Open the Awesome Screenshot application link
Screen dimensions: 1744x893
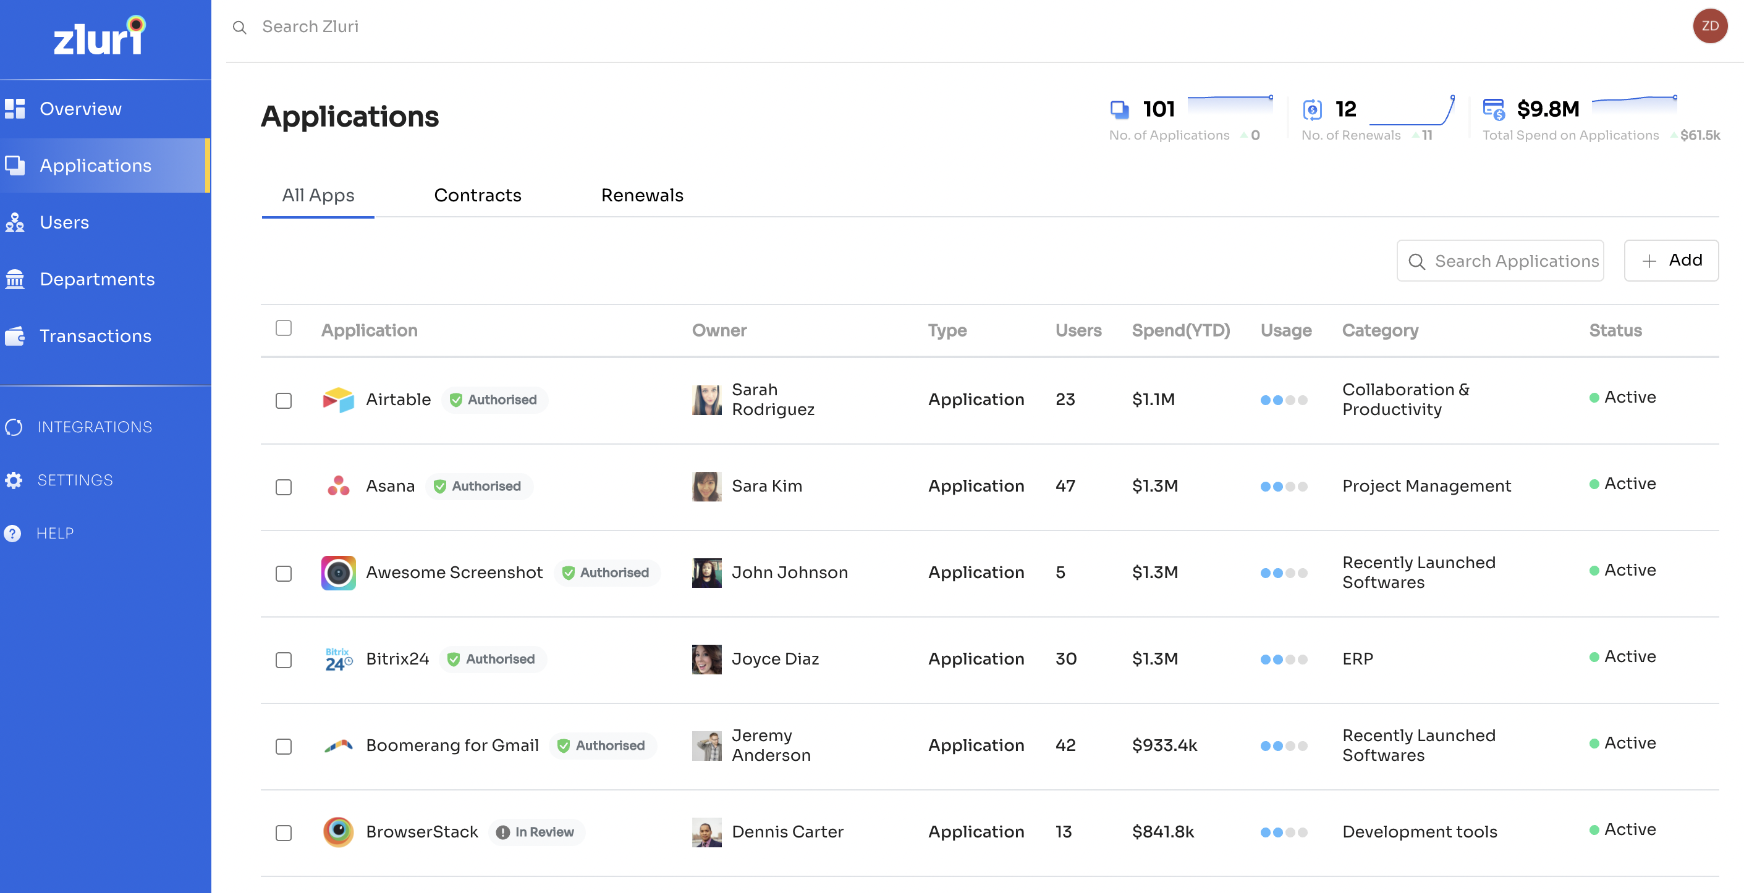pyautogui.click(x=454, y=573)
